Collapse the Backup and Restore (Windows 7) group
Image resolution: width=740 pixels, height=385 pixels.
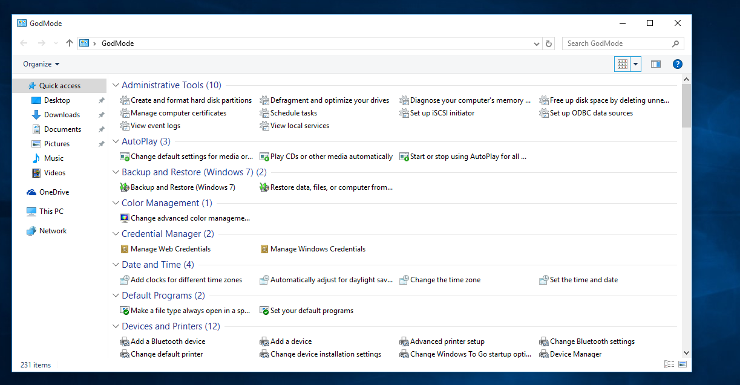pos(116,172)
